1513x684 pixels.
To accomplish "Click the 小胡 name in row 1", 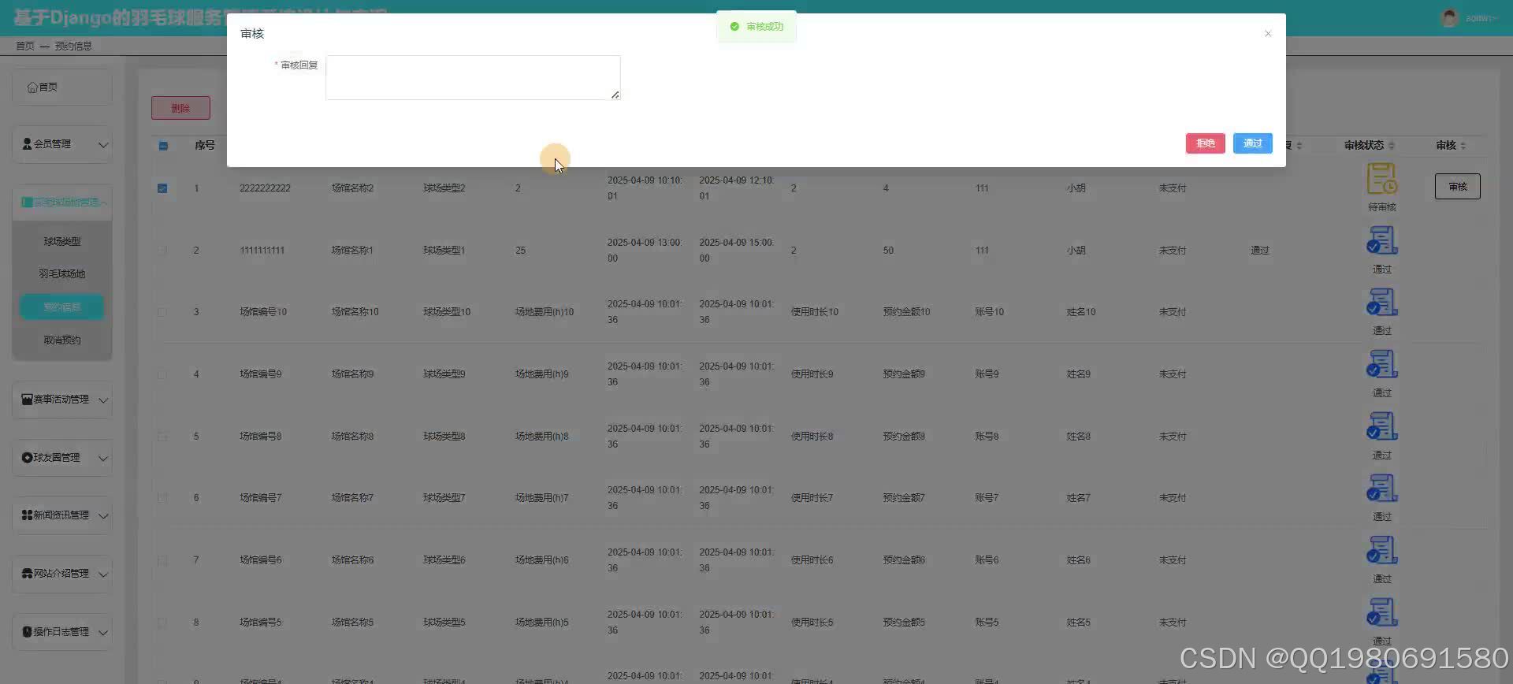I will [x=1076, y=188].
